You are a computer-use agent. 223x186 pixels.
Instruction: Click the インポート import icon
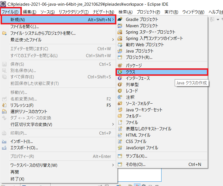click(4, 142)
